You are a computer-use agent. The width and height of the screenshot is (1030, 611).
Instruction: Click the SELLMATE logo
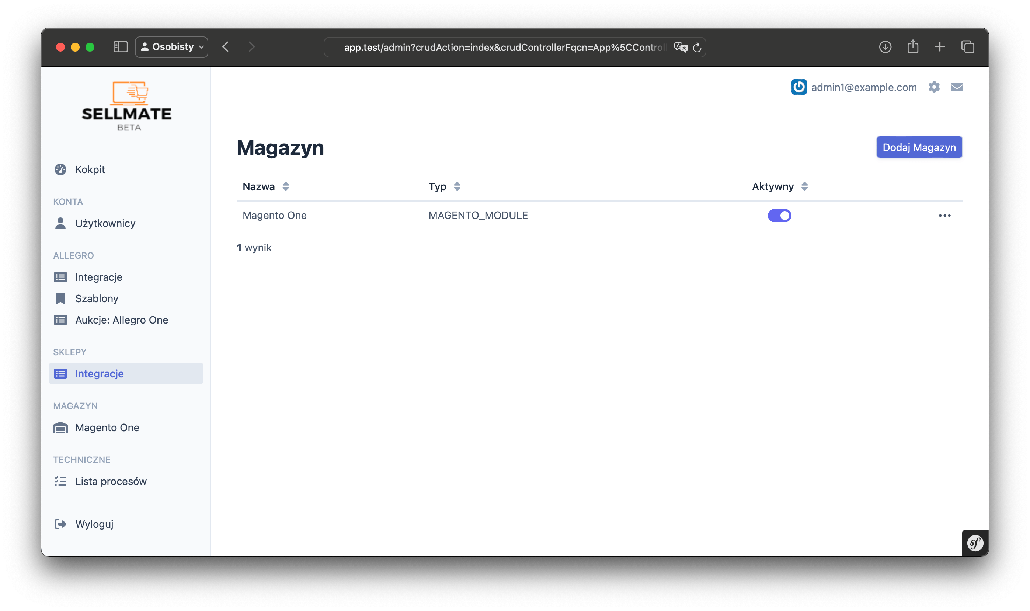tap(127, 106)
